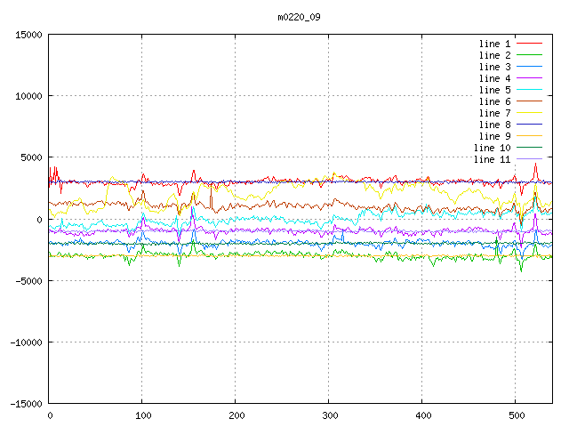Toggle the "line 8" legend label
569x427 pixels.
pyautogui.click(x=494, y=125)
